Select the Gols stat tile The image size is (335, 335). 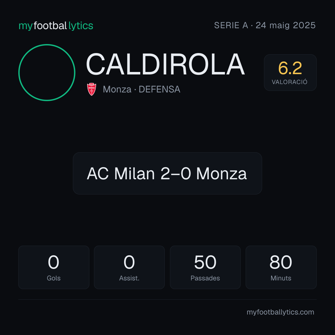click(x=54, y=267)
